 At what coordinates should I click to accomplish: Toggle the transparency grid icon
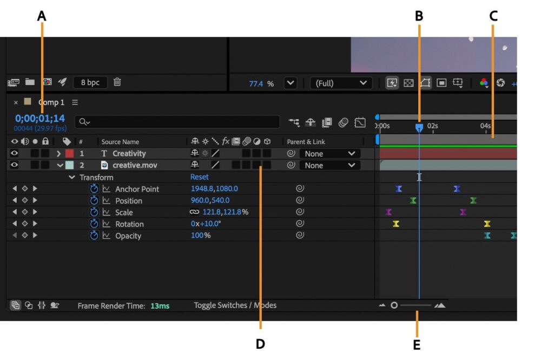pos(408,82)
